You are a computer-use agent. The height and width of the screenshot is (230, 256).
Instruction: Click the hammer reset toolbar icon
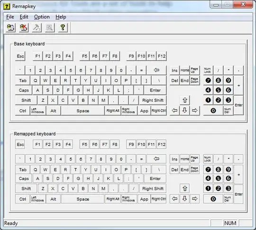37,27
